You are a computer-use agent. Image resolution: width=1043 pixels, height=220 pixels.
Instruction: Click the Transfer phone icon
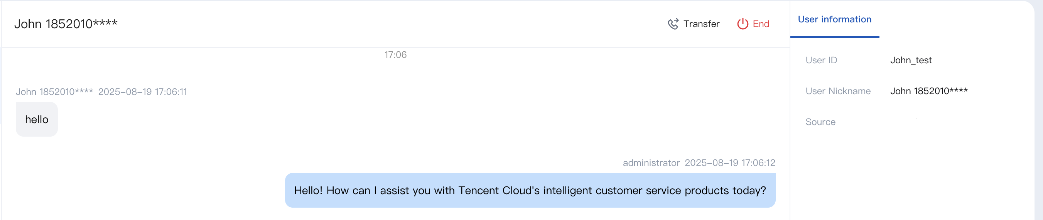(x=673, y=24)
